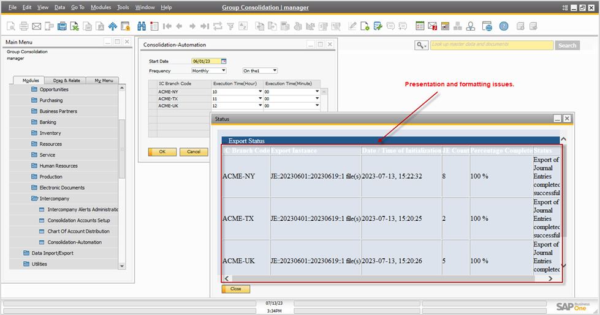
Task: Click the Find binoculars icon
Action: (x=142, y=26)
